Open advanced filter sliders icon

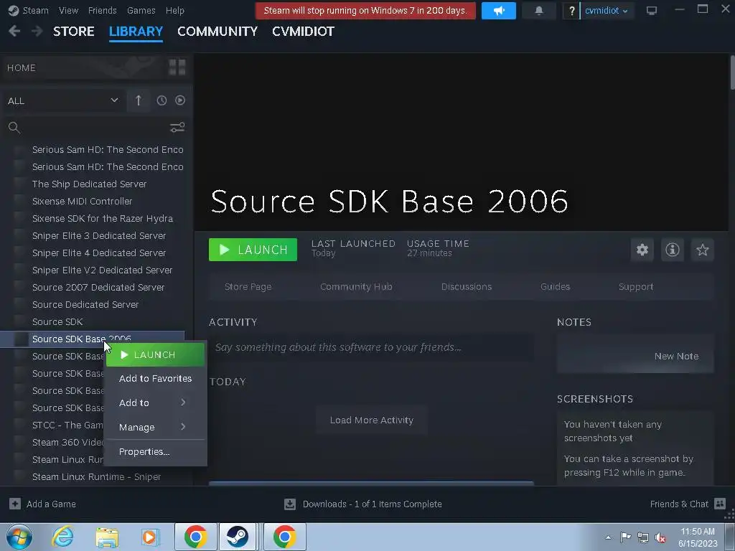coord(177,128)
